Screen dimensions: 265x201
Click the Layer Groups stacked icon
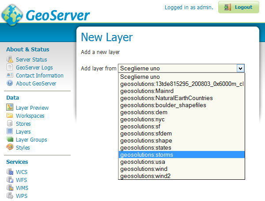10,139
